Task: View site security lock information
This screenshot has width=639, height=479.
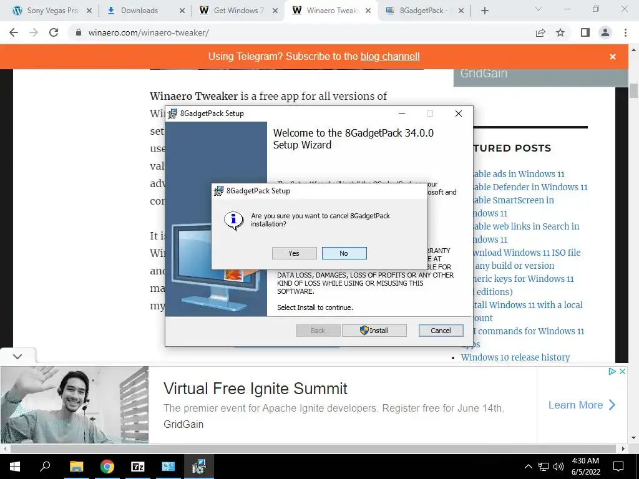Action: click(78, 32)
